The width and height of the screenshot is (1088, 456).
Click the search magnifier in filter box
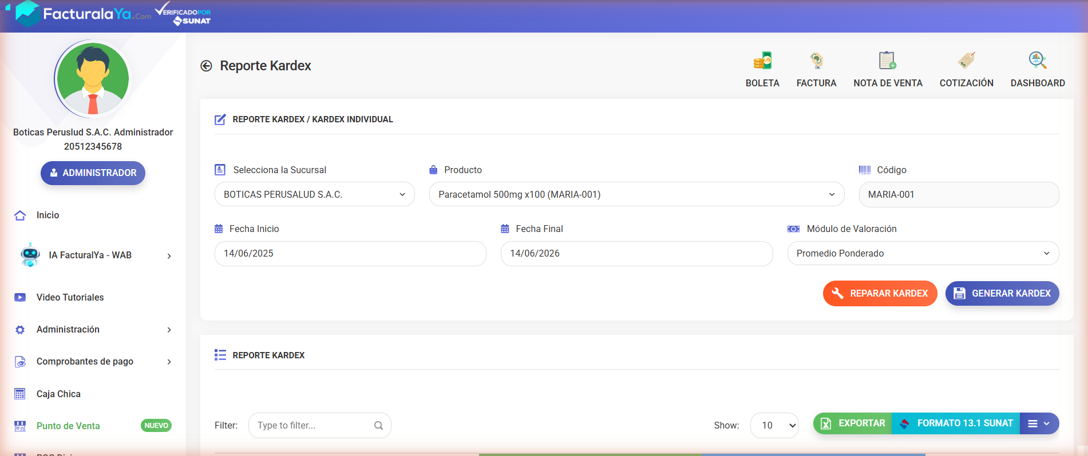pos(378,425)
